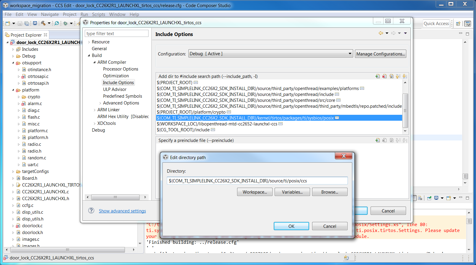The height and width of the screenshot is (265, 476).
Task: Click the Browse... button
Action: 330,192
